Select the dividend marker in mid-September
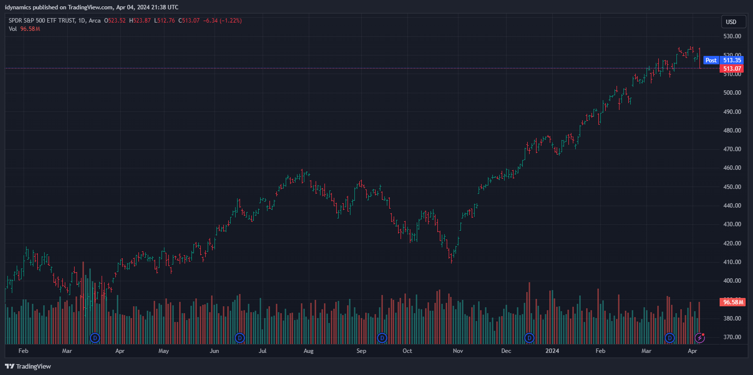The image size is (753, 375). click(382, 338)
